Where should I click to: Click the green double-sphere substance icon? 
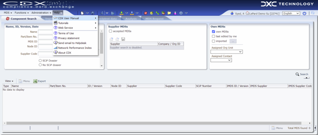pos(157,13)
